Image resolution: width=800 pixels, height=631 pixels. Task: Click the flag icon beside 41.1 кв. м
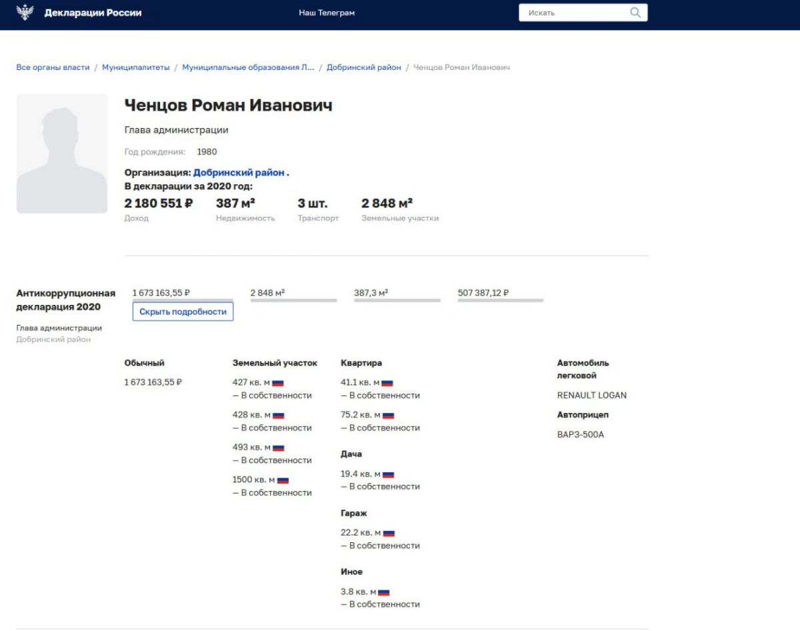[x=387, y=383]
